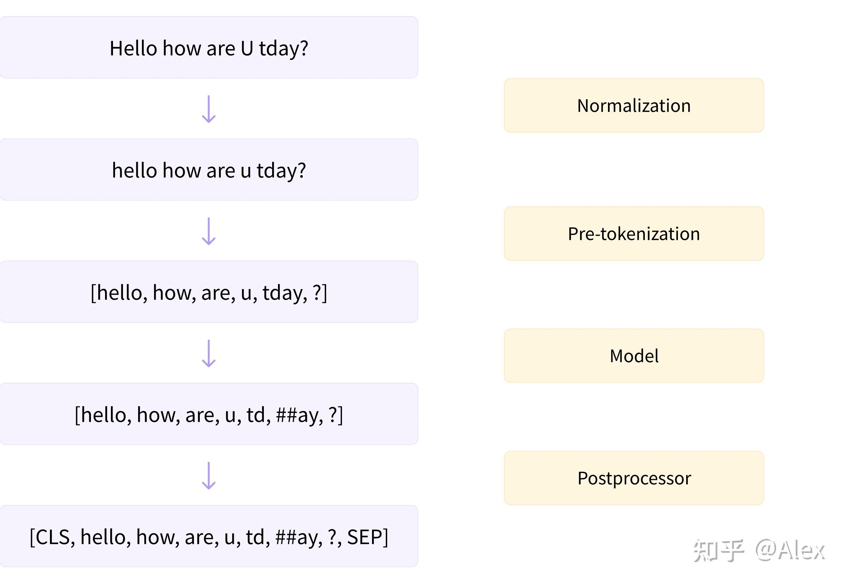The width and height of the screenshot is (846, 585).
Task: Click the arrow below the original sentence
Action: click(208, 109)
